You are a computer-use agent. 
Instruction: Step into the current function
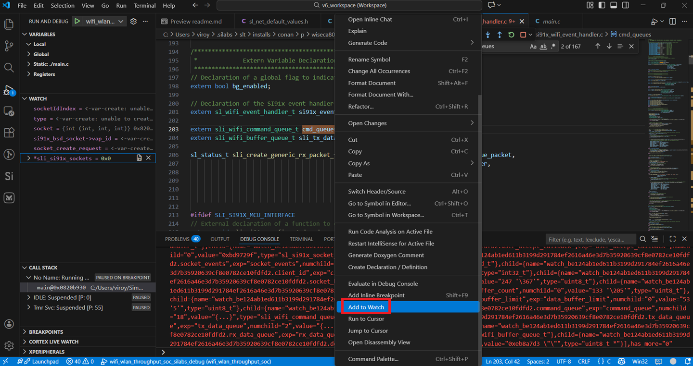(x=488, y=35)
